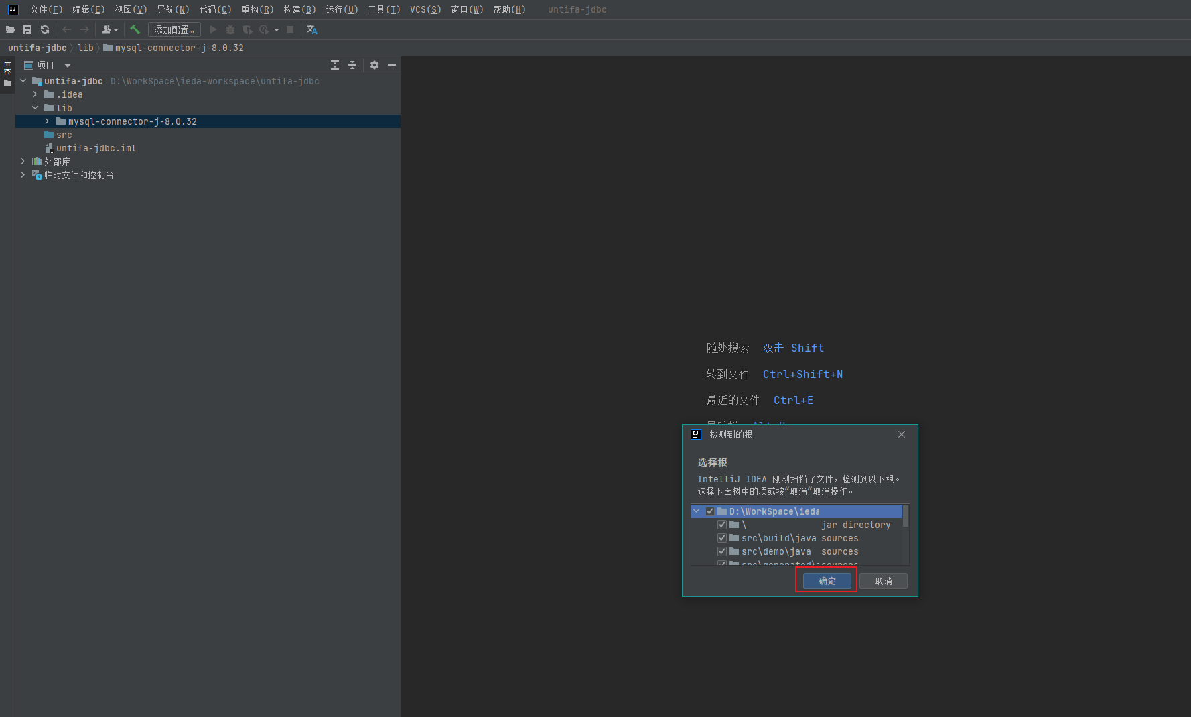Open the profiler options dropdown arrow
This screenshot has height=717, width=1191.
(276, 29)
